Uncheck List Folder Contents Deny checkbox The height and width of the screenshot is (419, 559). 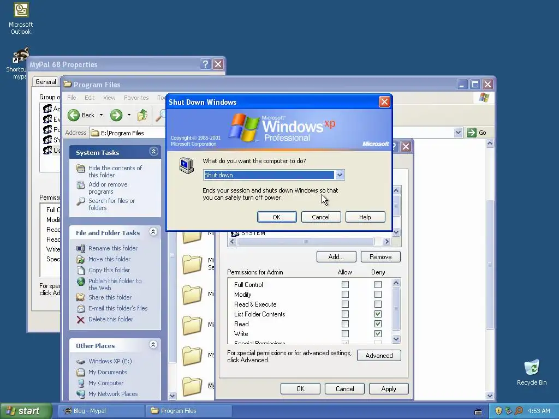coord(378,314)
